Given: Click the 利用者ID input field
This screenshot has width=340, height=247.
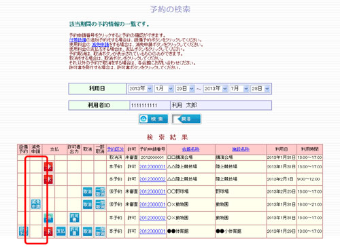Looking at the screenshot, I should (150, 105).
